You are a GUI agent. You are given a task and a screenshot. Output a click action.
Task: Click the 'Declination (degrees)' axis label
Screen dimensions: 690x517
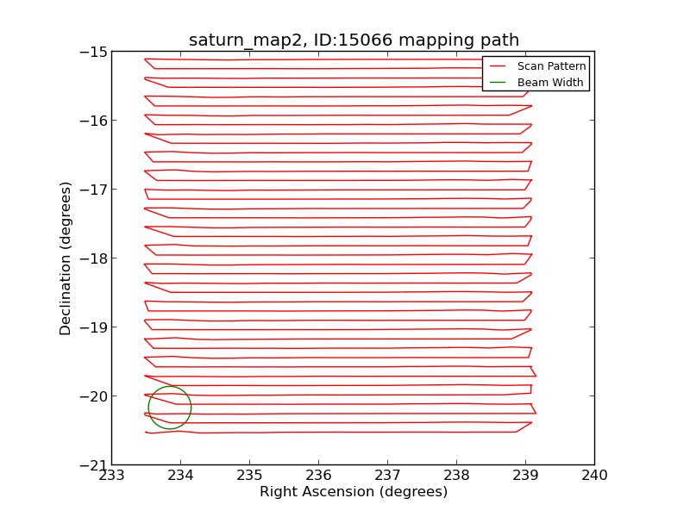(x=66, y=258)
